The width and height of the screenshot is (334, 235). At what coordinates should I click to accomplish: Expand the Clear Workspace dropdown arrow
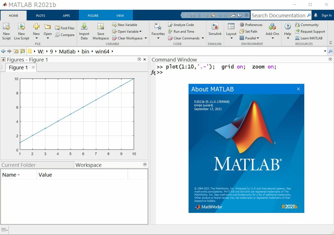coord(146,38)
